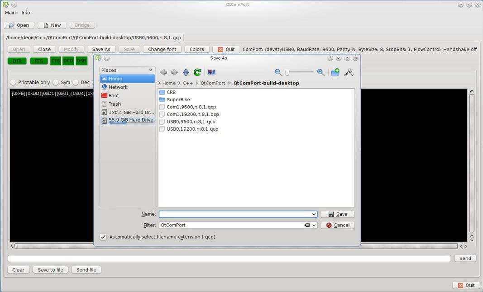The width and height of the screenshot is (483, 292).
Task: Expand the Name field dropdown arrow
Action: pyautogui.click(x=314, y=214)
